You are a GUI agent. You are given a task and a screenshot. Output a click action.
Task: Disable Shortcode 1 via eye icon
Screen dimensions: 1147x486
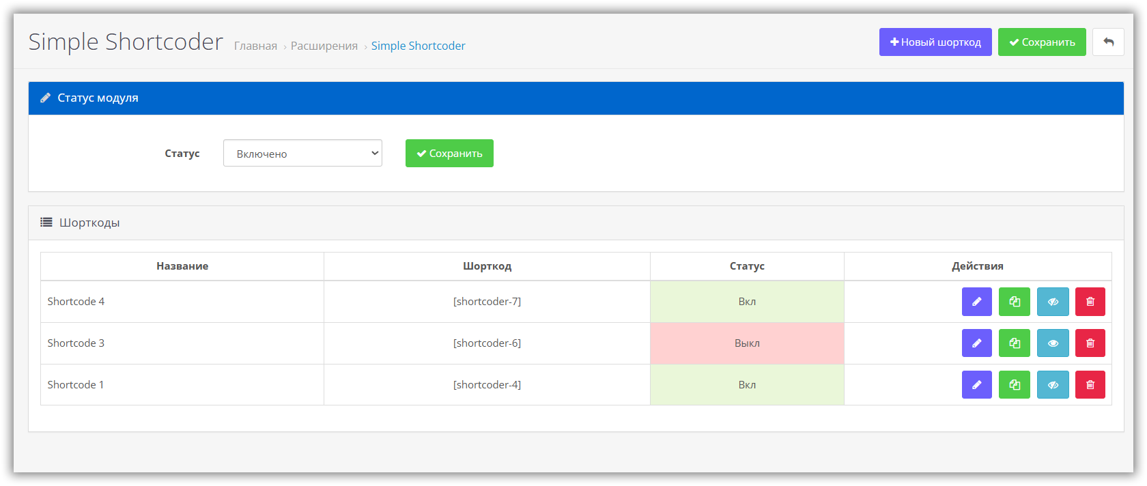click(x=1053, y=385)
